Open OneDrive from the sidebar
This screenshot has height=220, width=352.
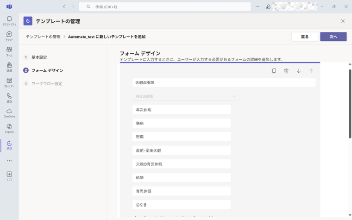pos(9,113)
